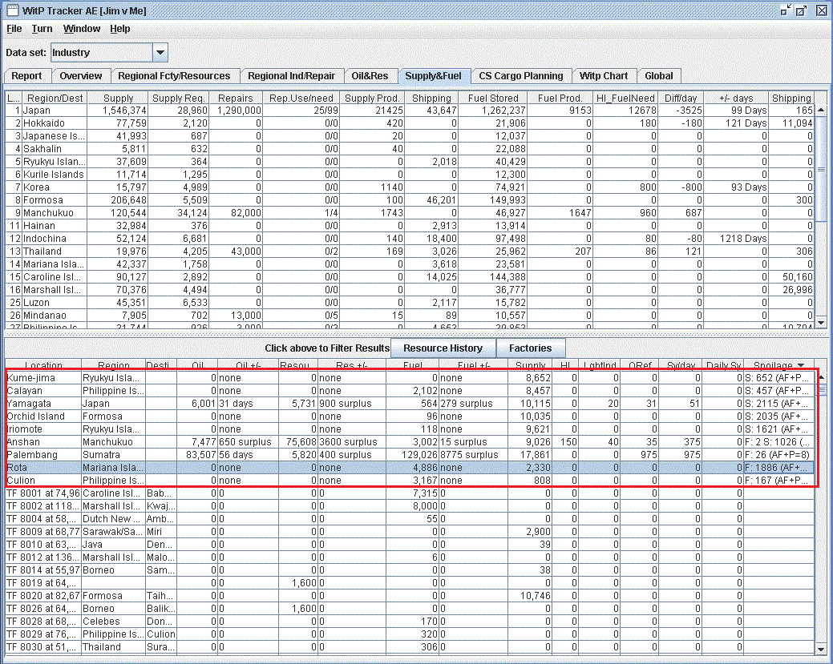Click upper table scrollbar up arrow

click(821, 110)
